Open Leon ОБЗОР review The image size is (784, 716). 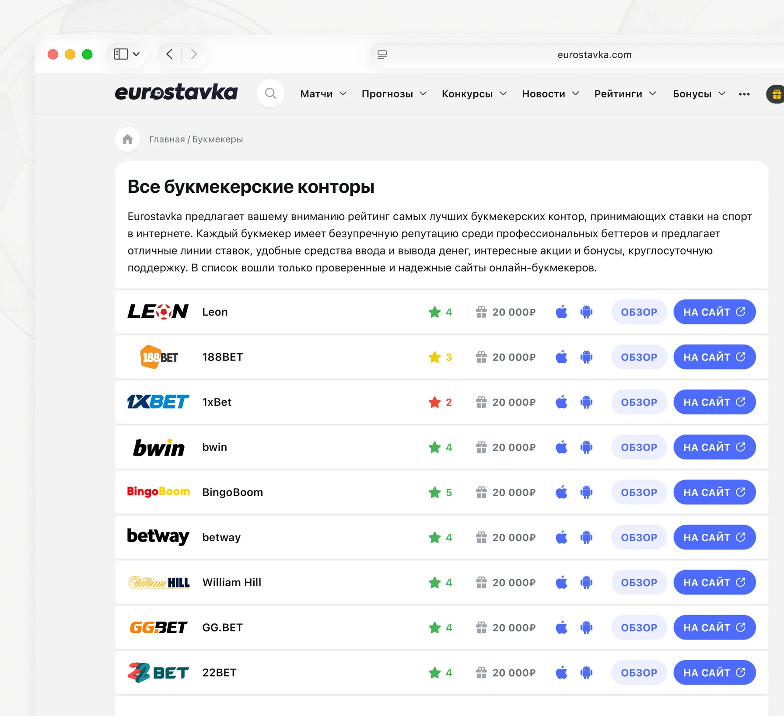639,312
